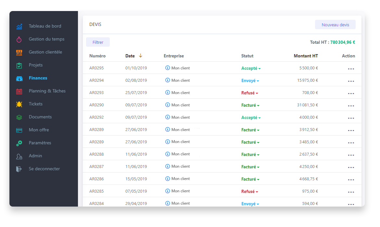Click the Paramètres gears icon
This screenshot has height=227, width=380.
[x=19, y=143]
